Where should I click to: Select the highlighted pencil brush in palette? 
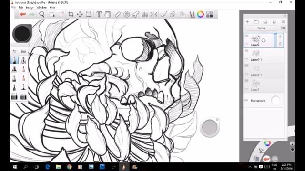click(14, 60)
